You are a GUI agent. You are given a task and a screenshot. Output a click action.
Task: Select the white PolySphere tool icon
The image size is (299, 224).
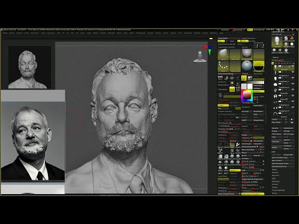292,44
